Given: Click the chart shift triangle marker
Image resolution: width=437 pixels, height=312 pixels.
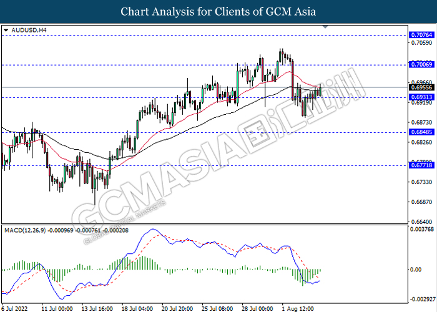Looking at the screenshot, I should tap(325, 27).
